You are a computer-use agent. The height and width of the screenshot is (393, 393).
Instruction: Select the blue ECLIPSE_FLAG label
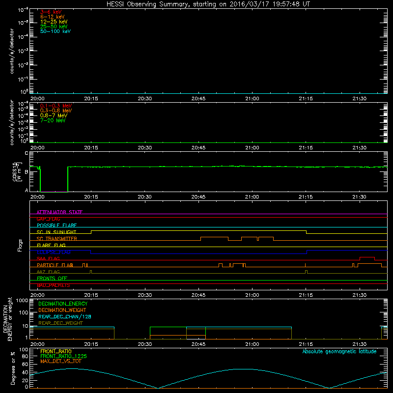click(x=54, y=252)
